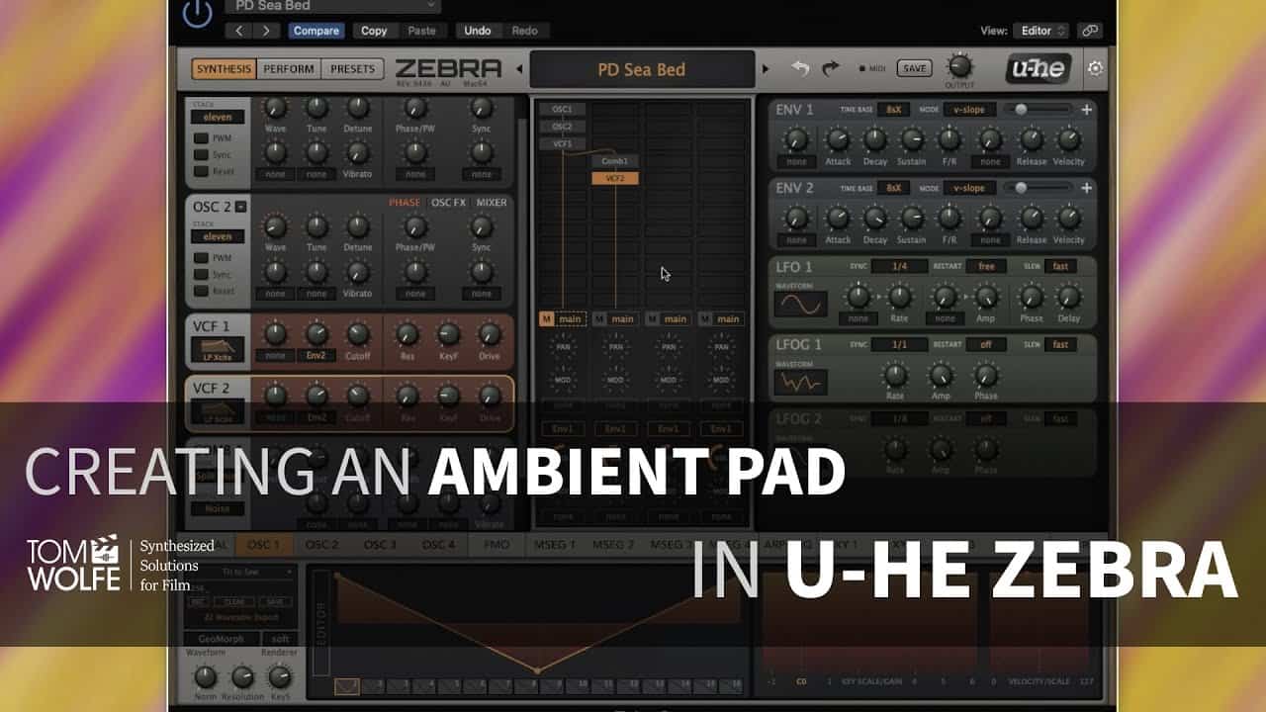Select the PHASE tab in OSC 2
Screen dimensions: 1266x712
coord(405,203)
